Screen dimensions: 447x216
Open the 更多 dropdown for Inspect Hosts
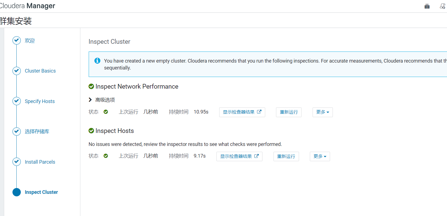(320, 156)
